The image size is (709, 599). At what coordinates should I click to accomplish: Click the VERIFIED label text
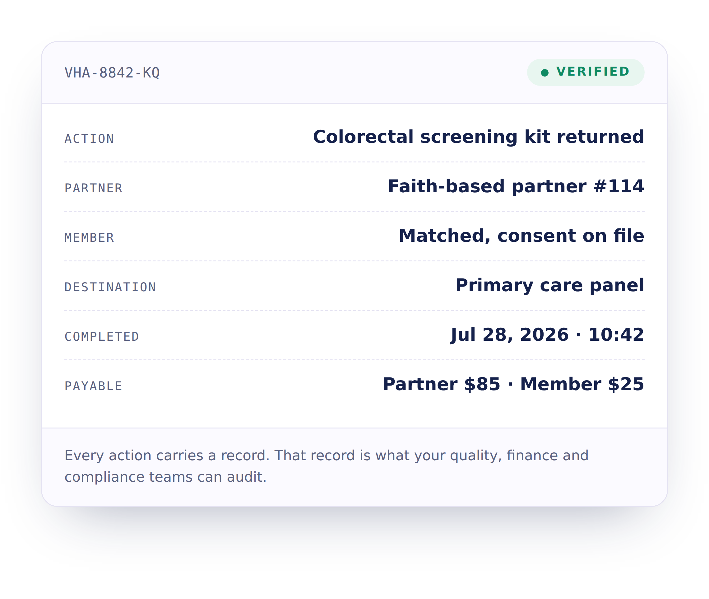[593, 72]
